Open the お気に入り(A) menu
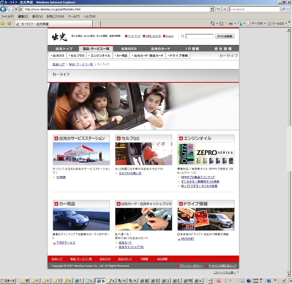The width and height of the screenshot is (292, 284). point(55,16)
